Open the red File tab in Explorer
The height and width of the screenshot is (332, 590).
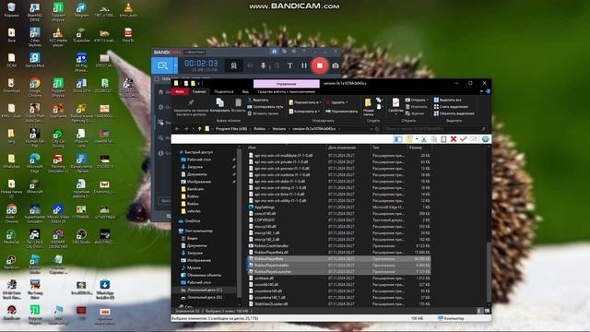tap(180, 91)
